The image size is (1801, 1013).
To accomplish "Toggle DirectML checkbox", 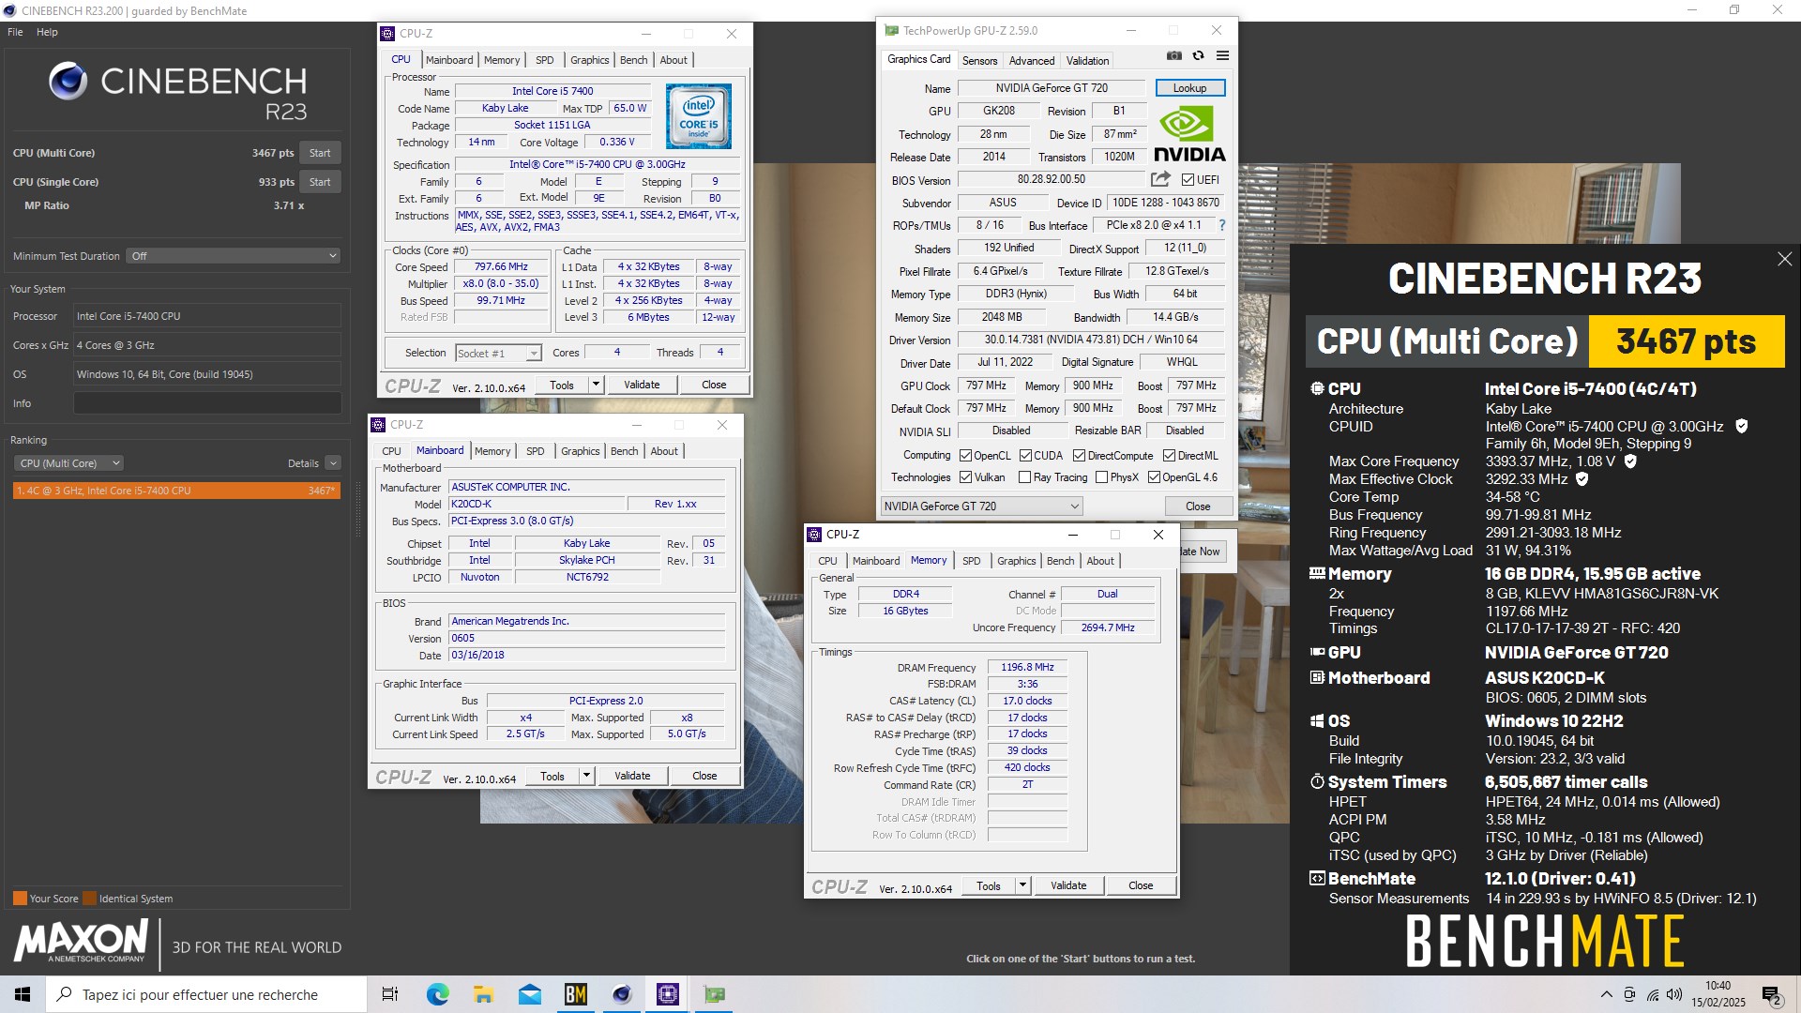I will [x=1169, y=456].
